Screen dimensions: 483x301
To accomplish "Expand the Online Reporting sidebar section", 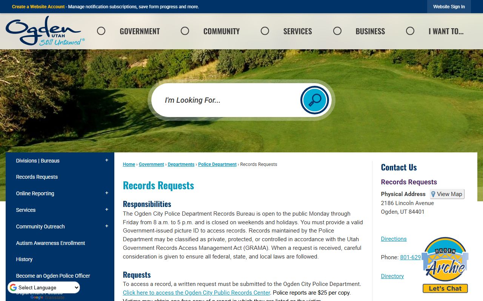I will click(x=106, y=193).
